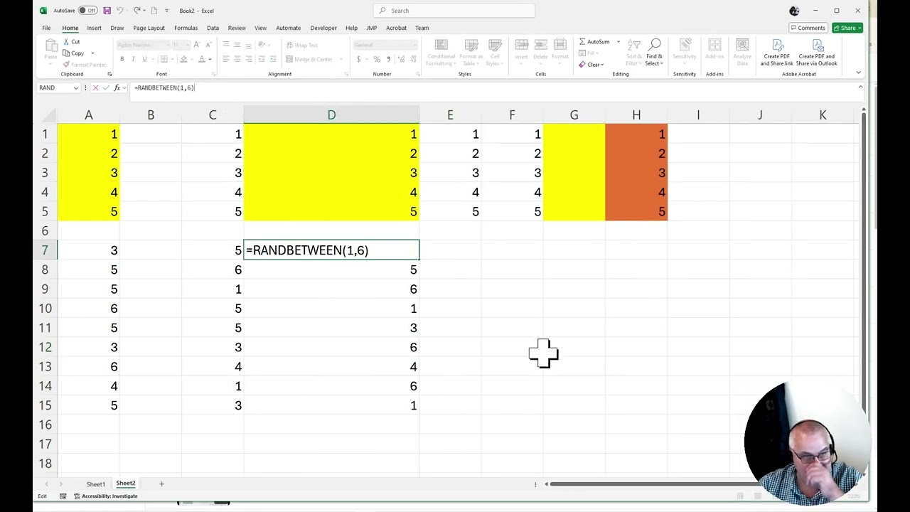
Task: Click the Percent Style icon
Action: [x=377, y=59]
